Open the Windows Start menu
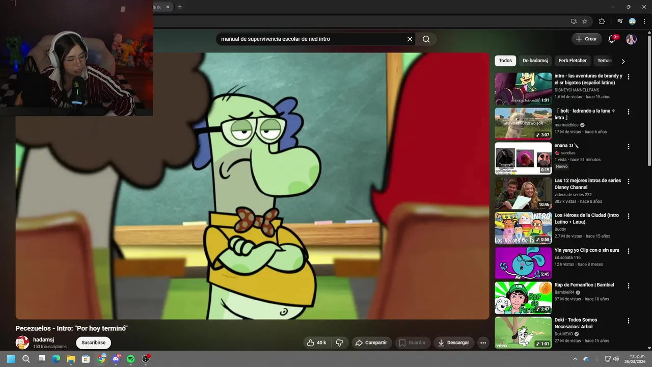Image resolution: width=652 pixels, height=367 pixels. 11,359
